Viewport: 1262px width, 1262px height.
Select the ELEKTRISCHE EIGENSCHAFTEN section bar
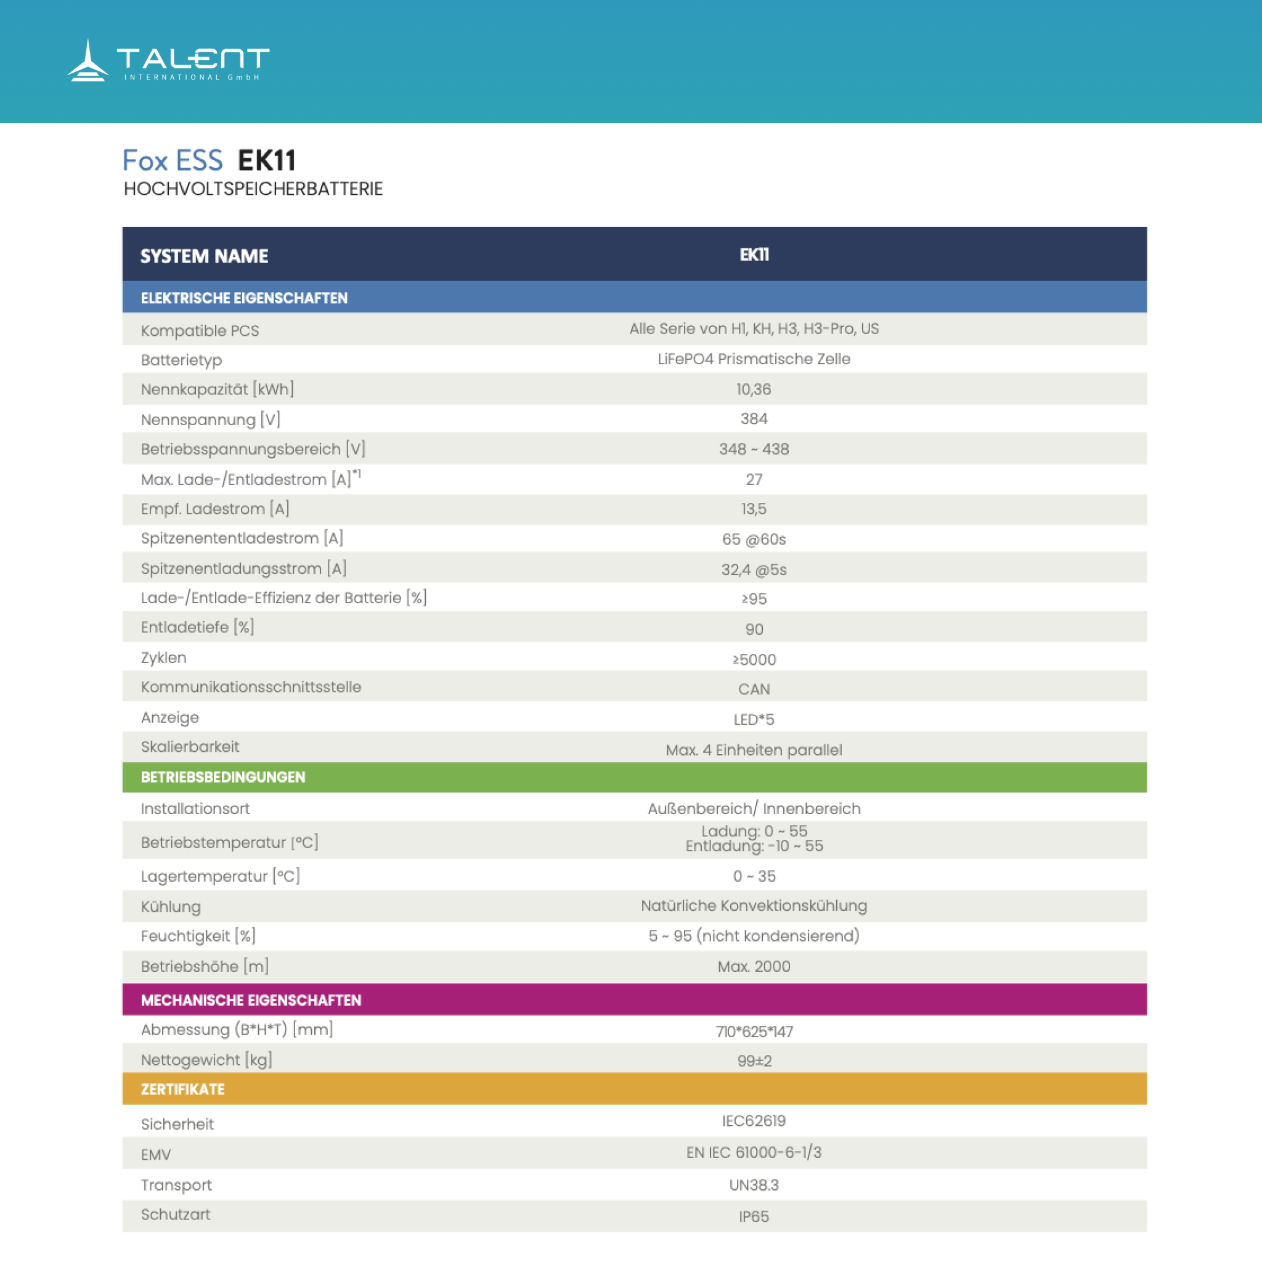244,298
